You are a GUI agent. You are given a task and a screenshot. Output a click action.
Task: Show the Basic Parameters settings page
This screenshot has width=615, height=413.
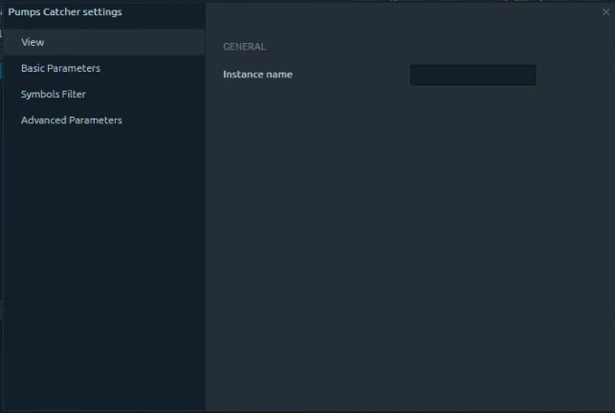coord(60,68)
